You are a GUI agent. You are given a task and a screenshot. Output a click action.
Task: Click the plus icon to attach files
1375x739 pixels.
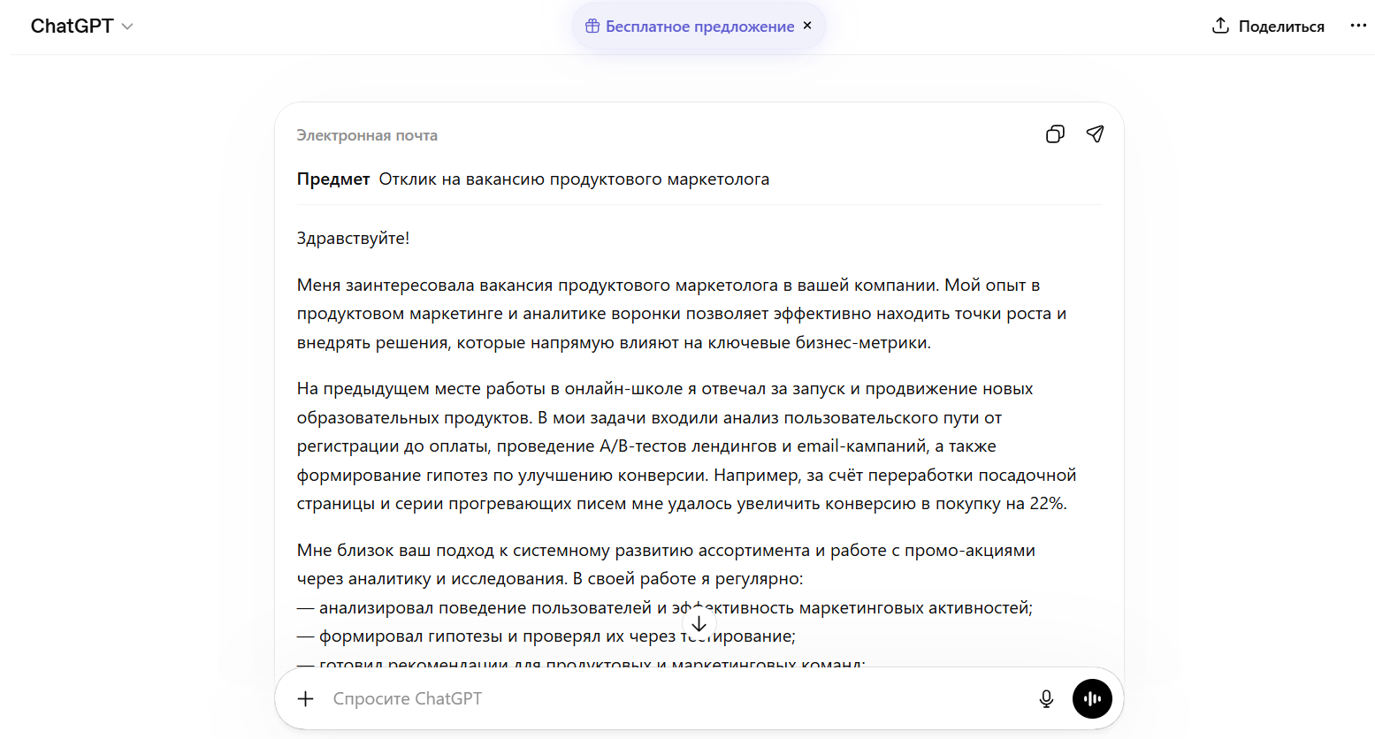[306, 699]
